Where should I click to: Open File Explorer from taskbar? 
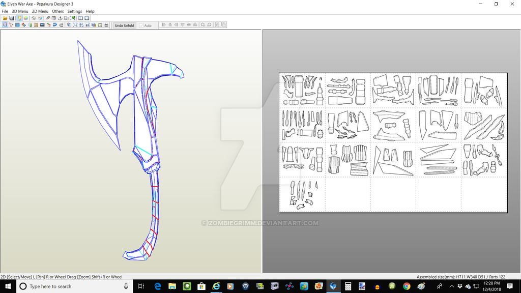(172, 286)
